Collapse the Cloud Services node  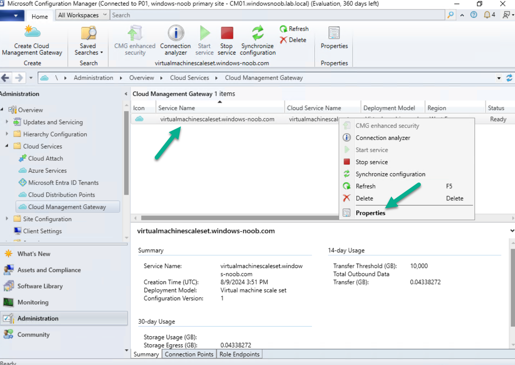point(6,146)
